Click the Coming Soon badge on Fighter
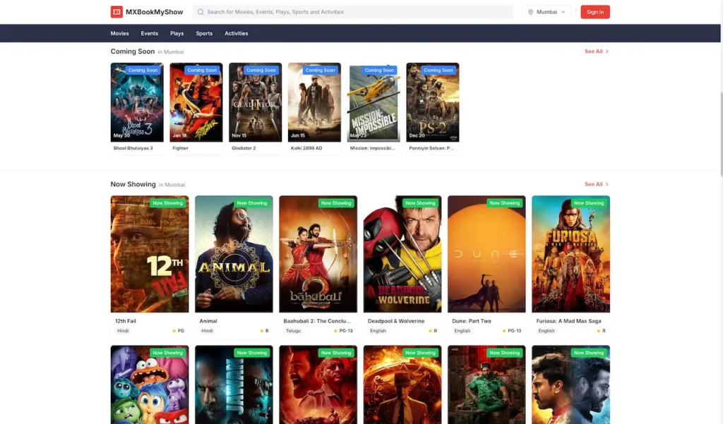This screenshot has height=424, width=723. click(202, 70)
